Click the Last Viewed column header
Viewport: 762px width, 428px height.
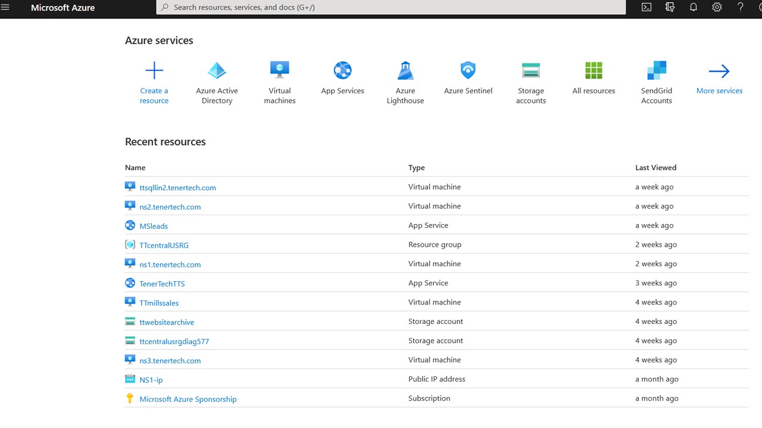pyautogui.click(x=655, y=168)
